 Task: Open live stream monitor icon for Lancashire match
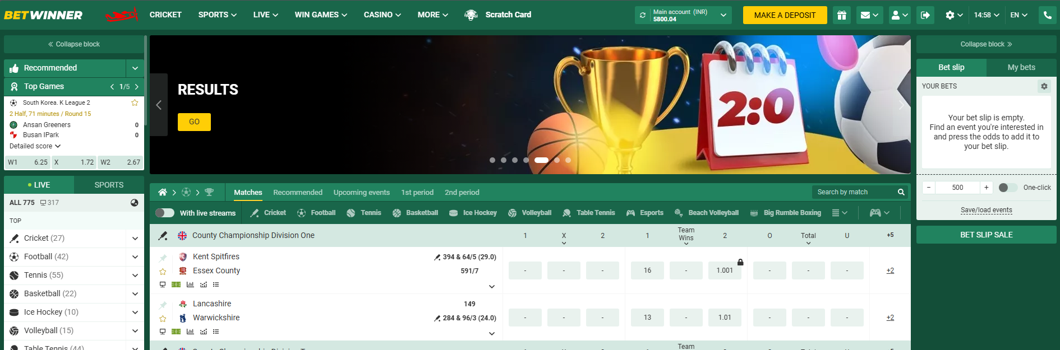pos(163,332)
